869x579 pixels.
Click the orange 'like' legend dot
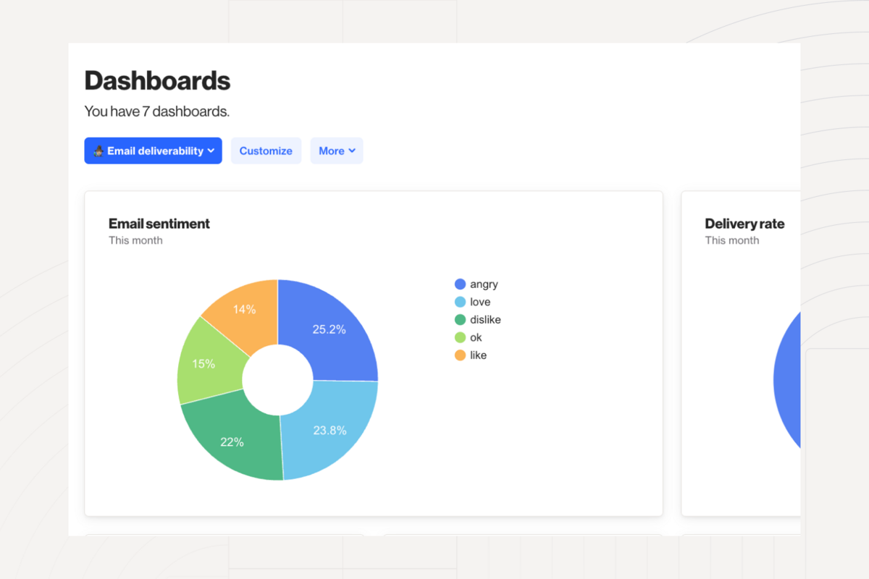tap(461, 355)
